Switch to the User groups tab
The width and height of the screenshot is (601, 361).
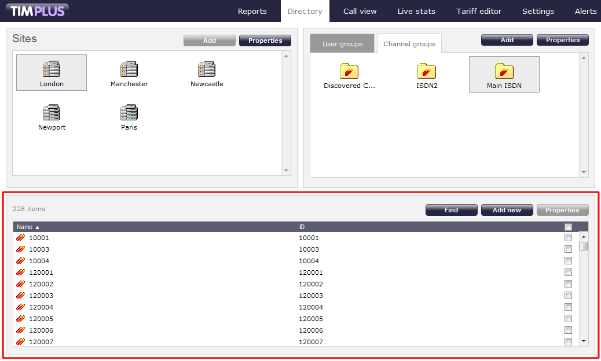click(x=342, y=44)
